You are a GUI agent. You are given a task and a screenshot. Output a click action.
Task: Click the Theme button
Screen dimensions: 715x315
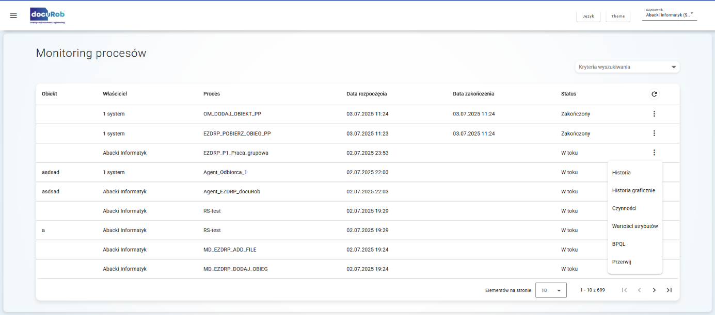(x=618, y=16)
